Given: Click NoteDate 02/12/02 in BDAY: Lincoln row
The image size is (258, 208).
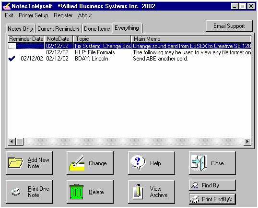Looking at the screenshot, I should [57, 59].
